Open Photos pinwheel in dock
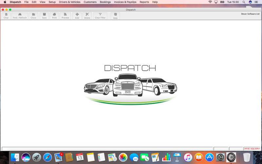Viewport: 262px width, 164px height. tap(123, 157)
